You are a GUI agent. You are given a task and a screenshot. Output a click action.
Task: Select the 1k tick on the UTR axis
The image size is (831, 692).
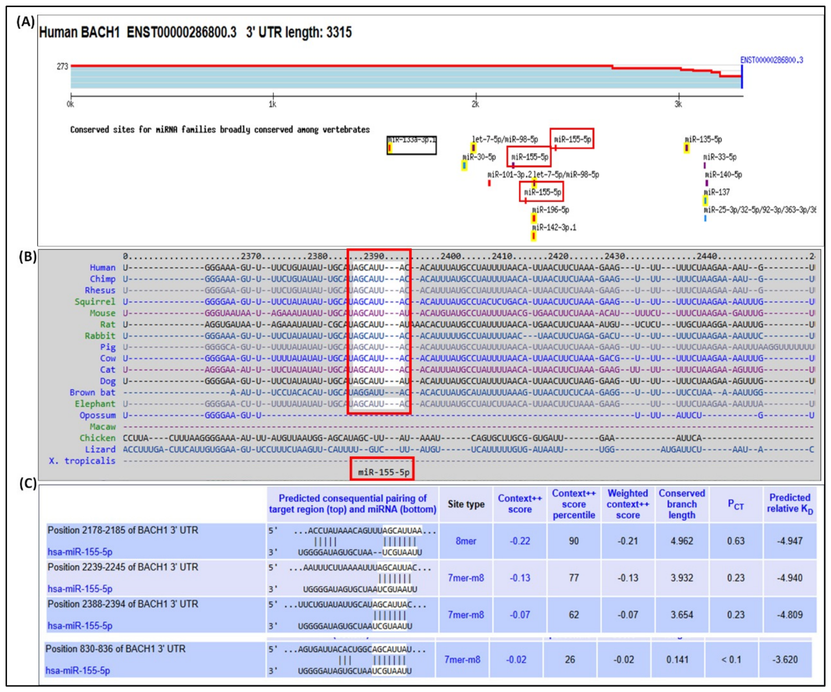pyautogui.click(x=272, y=104)
